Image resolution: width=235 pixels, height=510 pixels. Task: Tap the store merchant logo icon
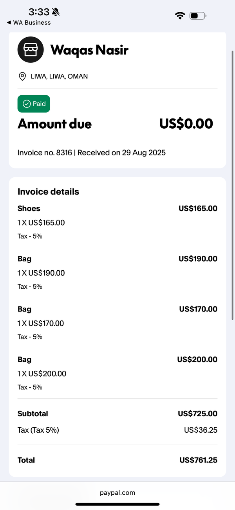pyautogui.click(x=31, y=49)
